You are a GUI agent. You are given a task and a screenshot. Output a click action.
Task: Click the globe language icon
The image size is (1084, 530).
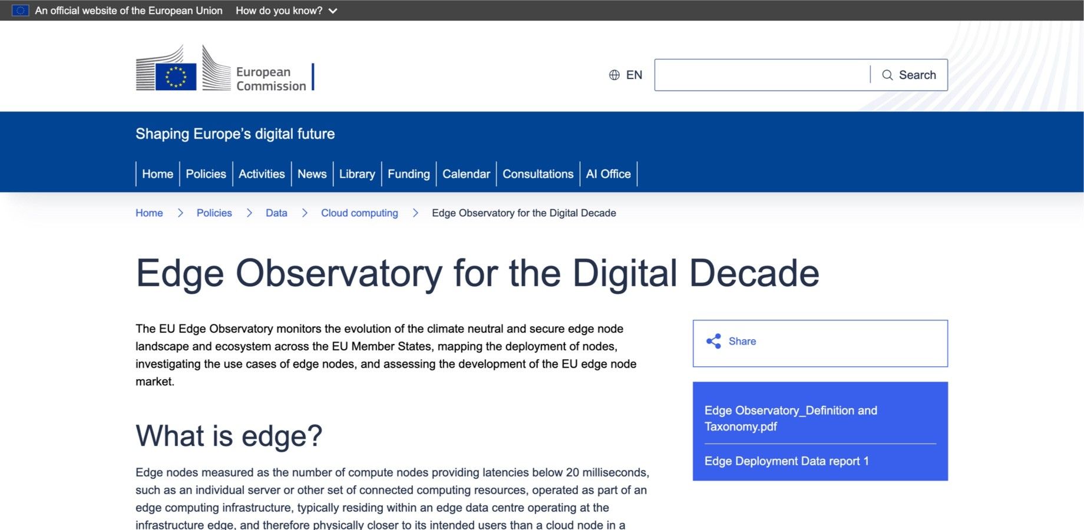click(x=614, y=75)
